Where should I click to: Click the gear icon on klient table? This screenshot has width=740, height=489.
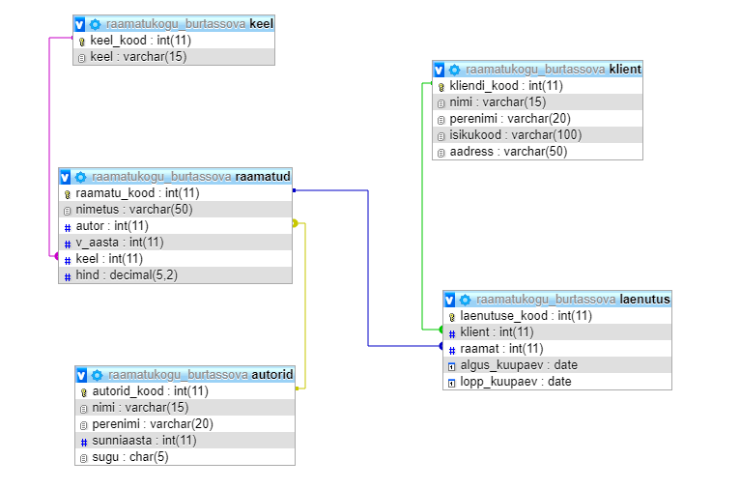click(x=455, y=70)
